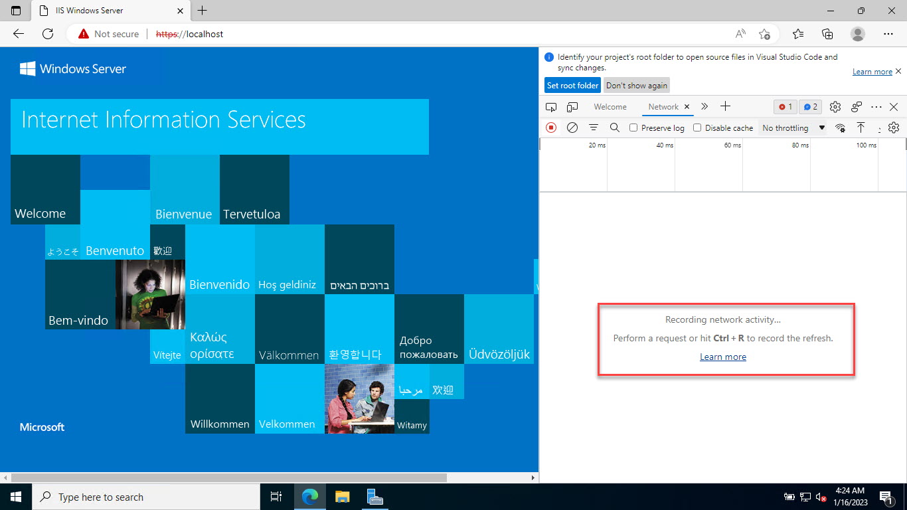The width and height of the screenshot is (907, 510).
Task: Select the IIS Windows Server tab
Action: (x=110, y=11)
